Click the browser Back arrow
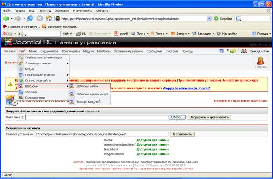Viewport: 273px width, 179px height. (x=6, y=18)
